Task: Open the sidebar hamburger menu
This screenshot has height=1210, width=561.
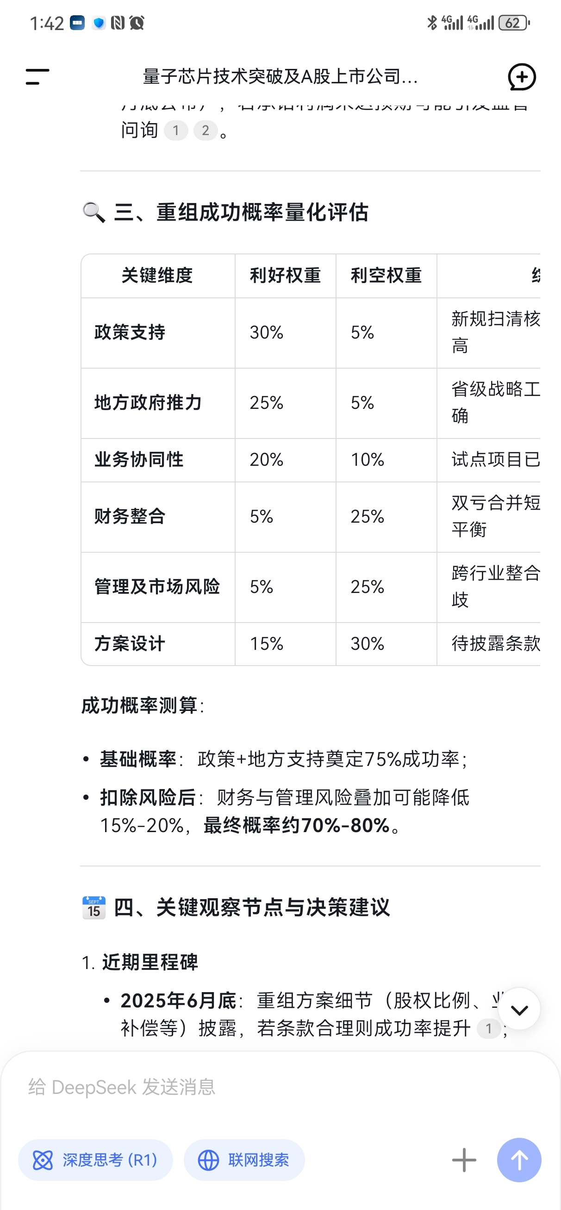Action: [37, 77]
